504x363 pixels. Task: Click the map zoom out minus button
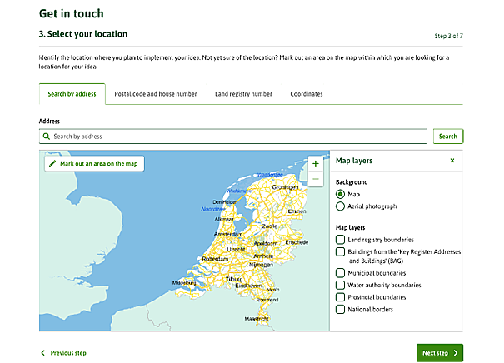315,179
